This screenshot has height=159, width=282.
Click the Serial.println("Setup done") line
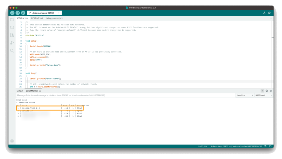pyautogui.click(x=45, y=65)
